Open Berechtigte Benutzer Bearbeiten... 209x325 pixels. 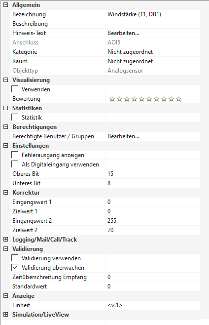[x=124, y=136]
